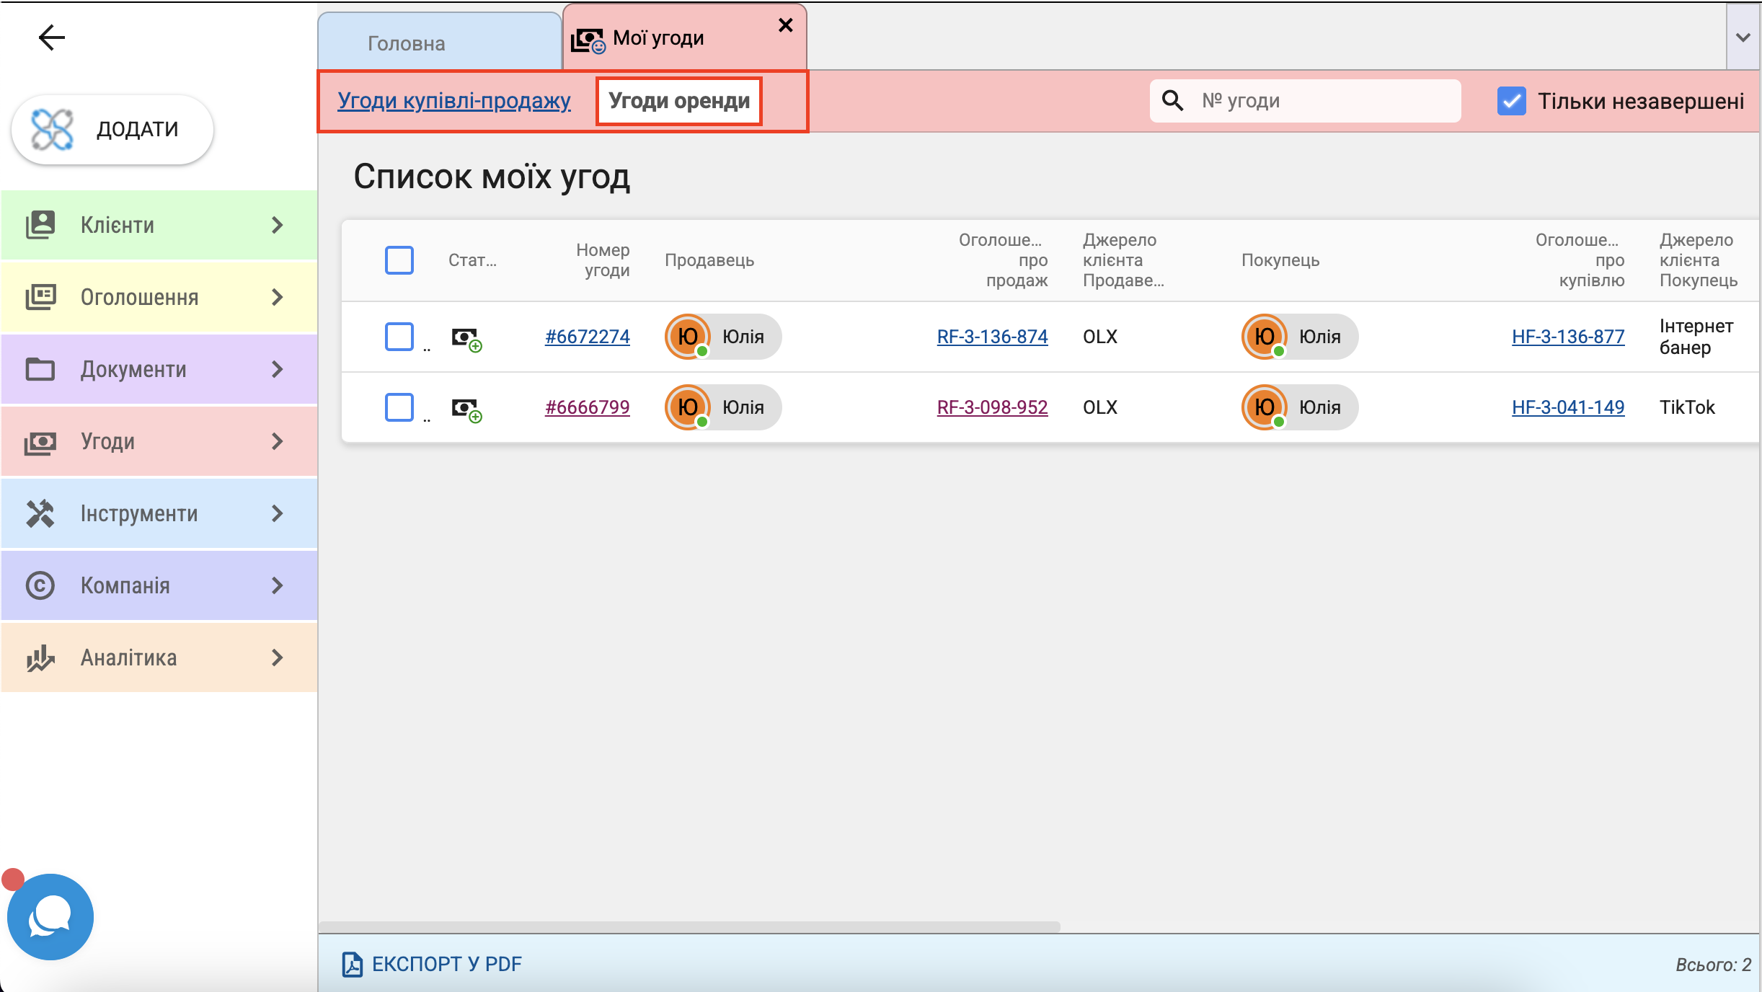This screenshot has height=992, width=1762.
Task: Click the horizontal table scrollbar
Action: [x=689, y=926]
